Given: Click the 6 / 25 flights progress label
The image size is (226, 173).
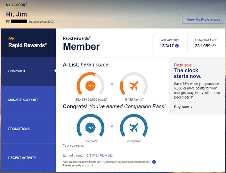Looking at the screenshot, I should pyautogui.click(x=133, y=99).
